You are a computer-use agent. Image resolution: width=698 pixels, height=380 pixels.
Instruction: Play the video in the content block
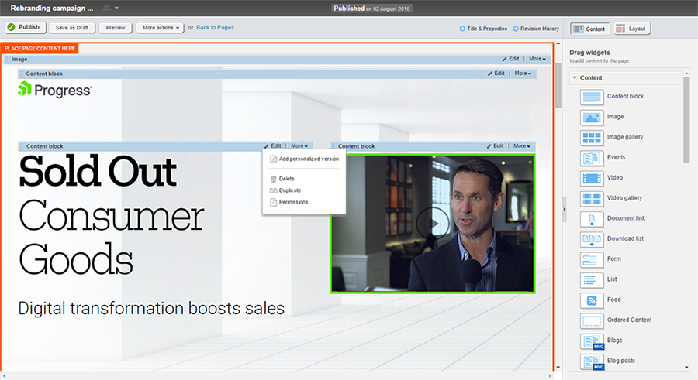433,224
